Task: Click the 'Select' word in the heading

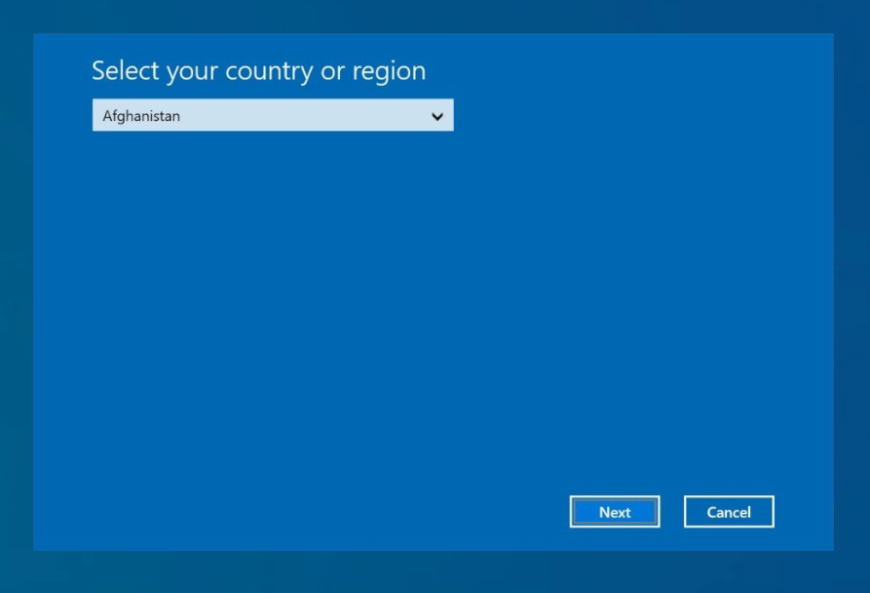Action: pos(123,71)
